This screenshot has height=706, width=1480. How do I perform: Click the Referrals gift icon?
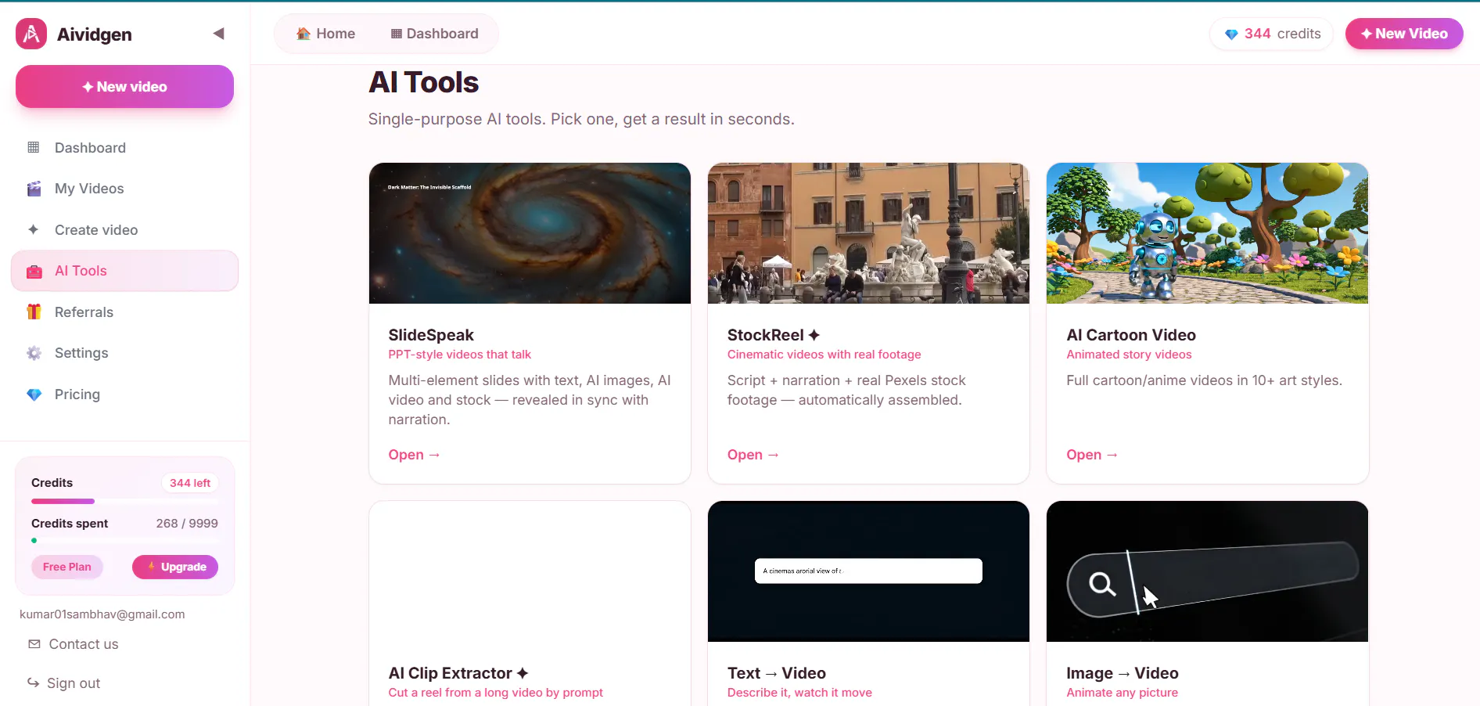pos(34,312)
